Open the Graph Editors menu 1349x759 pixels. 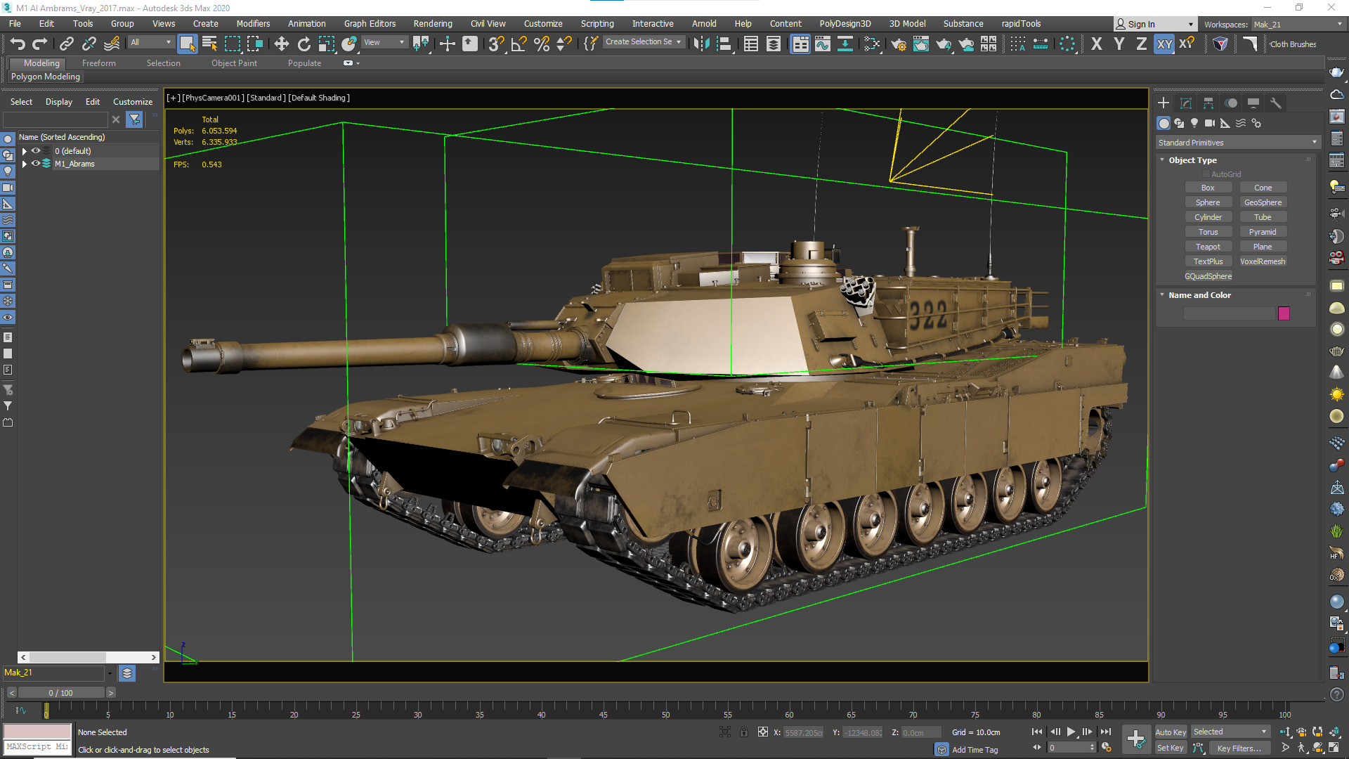[x=370, y=24]
